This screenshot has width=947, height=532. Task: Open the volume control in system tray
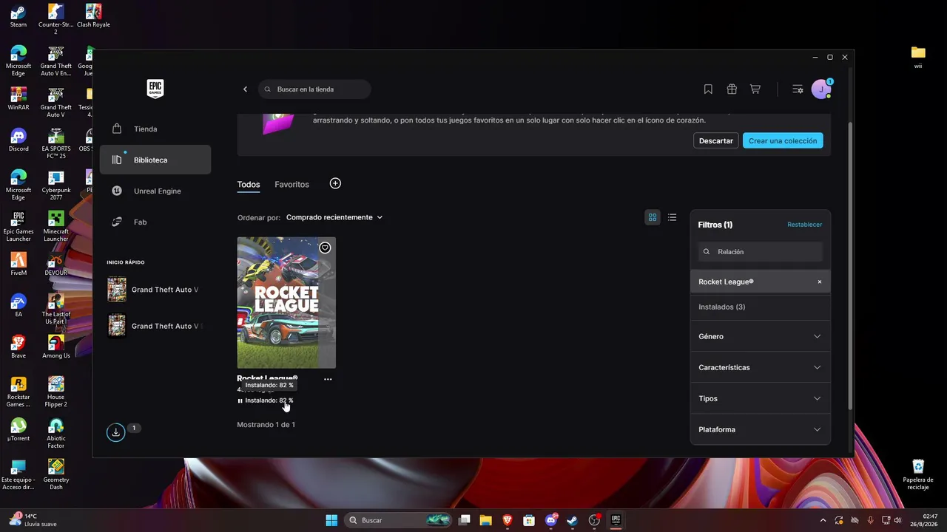click(x=898, y=520)
